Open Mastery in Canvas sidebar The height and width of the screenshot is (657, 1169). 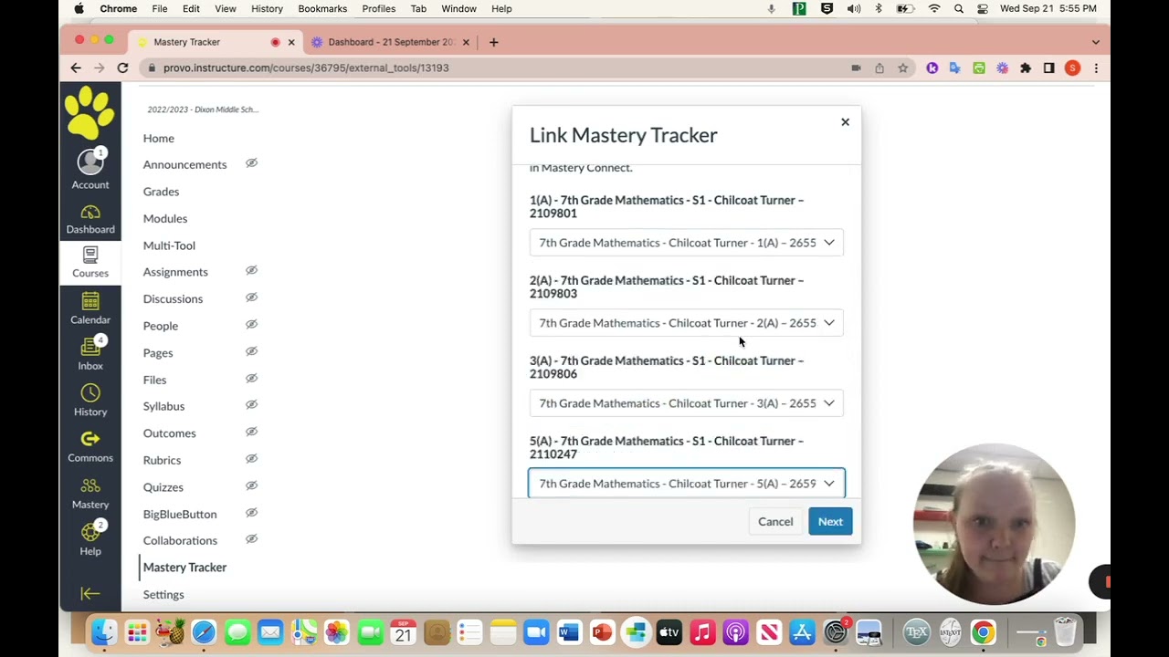tap(90, 494)
